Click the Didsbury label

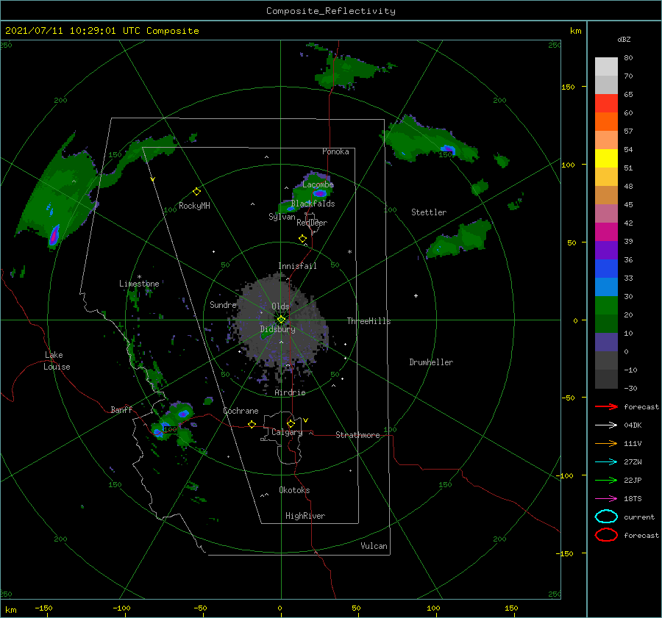coord(277,329)
